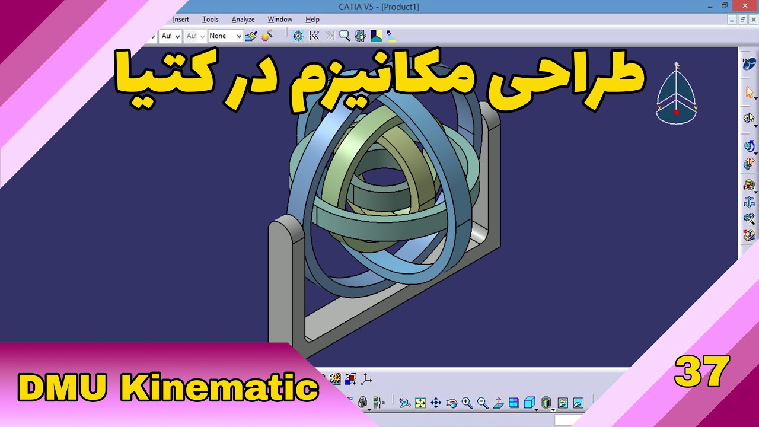
Task: Click the magnifier search icon in top toolbar
Action: pyautogui.click(x=345, y=36)
